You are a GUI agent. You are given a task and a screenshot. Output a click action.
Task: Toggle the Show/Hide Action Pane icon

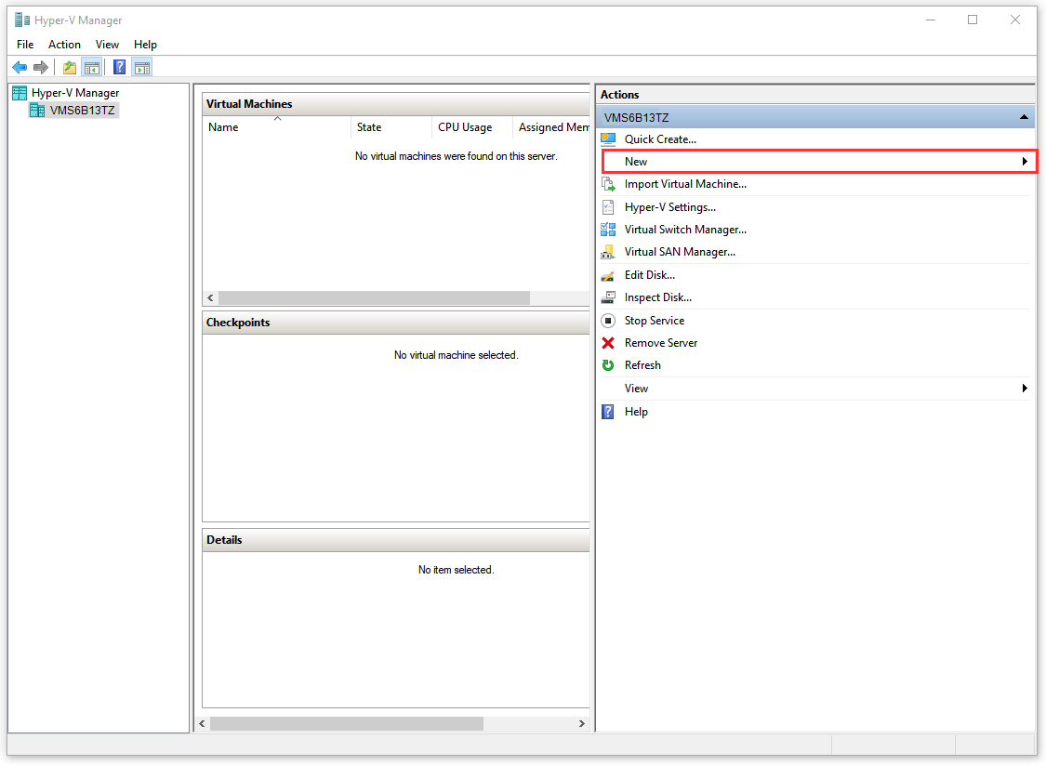tap(142, 67)
